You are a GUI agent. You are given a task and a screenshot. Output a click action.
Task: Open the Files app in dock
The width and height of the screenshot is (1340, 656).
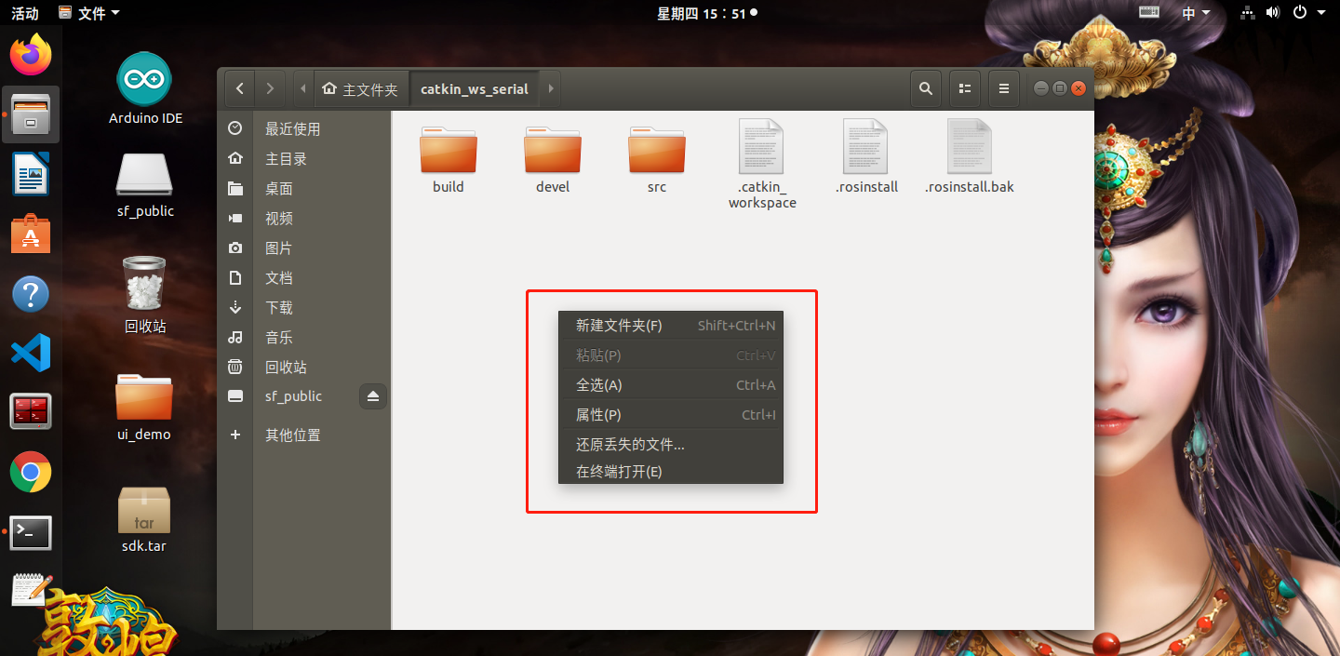[31, 114]
